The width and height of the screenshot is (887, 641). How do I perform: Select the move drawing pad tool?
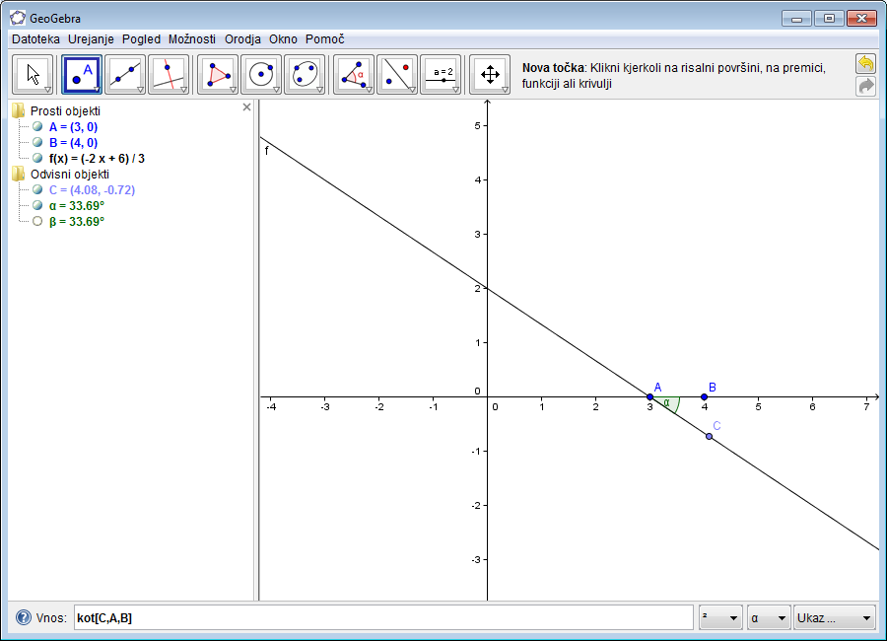click(489, 74)
